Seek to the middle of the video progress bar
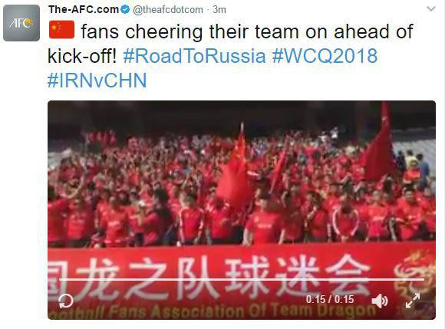 [x=242, y=279]
